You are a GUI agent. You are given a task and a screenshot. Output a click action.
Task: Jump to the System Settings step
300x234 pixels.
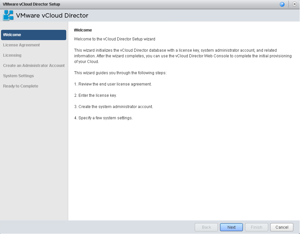(x=18, y=76)
